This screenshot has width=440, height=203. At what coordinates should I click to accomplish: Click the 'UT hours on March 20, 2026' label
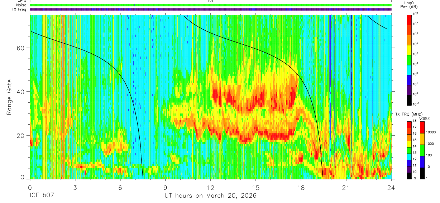click(210, 196)
